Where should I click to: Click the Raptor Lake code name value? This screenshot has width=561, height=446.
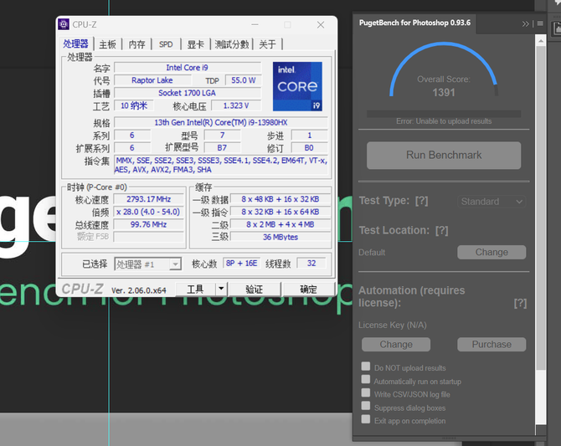pyautogui.click(x=152, y=80)
